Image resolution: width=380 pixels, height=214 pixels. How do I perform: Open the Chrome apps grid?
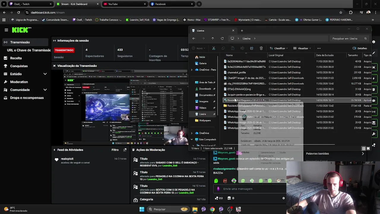click(4, 20)
